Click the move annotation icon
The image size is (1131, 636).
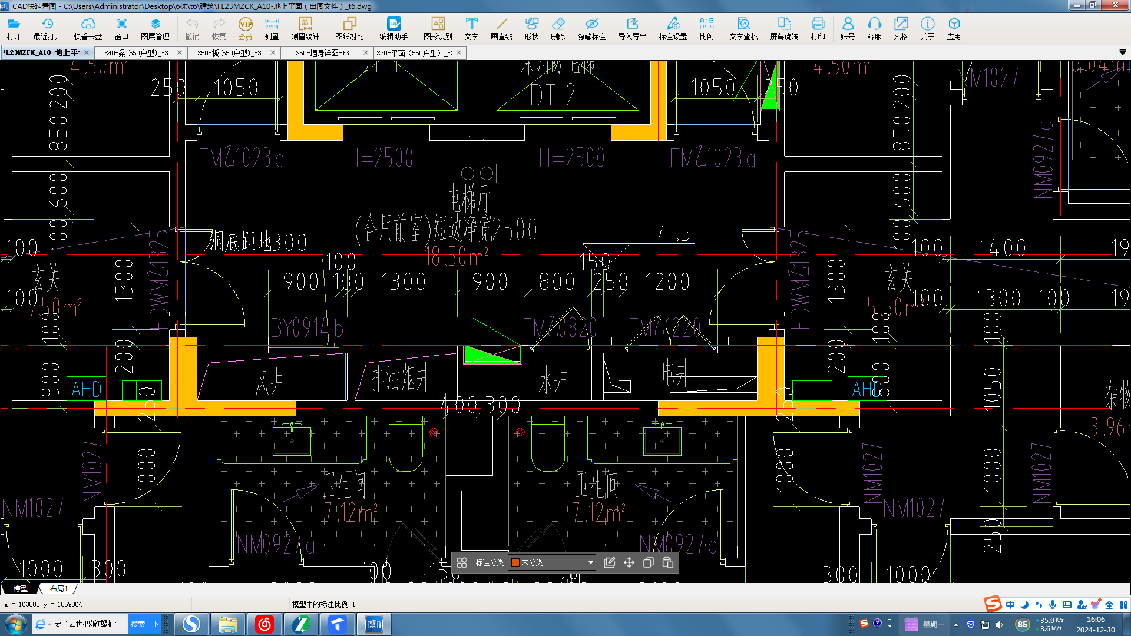pyautogui.click(x=629, y=562)
